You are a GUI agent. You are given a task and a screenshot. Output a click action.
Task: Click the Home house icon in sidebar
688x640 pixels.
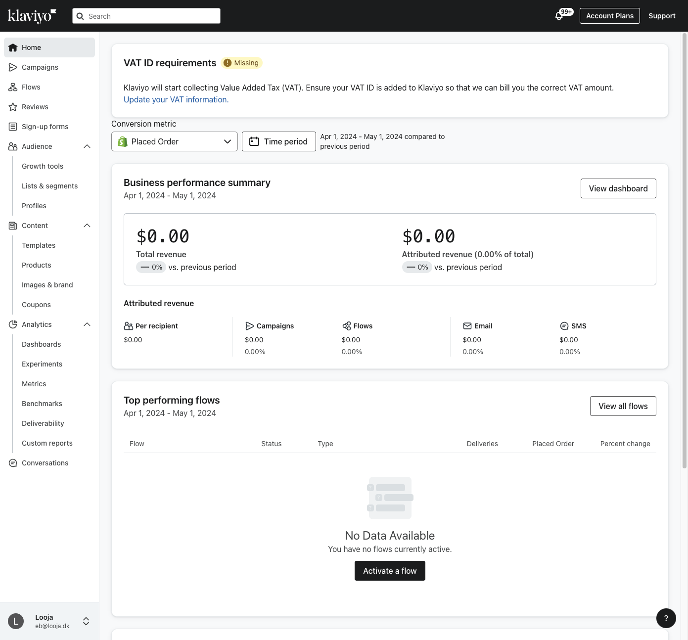tap(13, 47)
